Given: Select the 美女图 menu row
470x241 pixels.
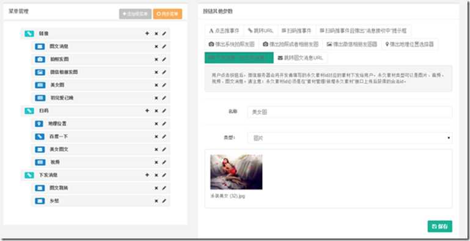Looking at the screenshot, I should click(x=101, y=85).
